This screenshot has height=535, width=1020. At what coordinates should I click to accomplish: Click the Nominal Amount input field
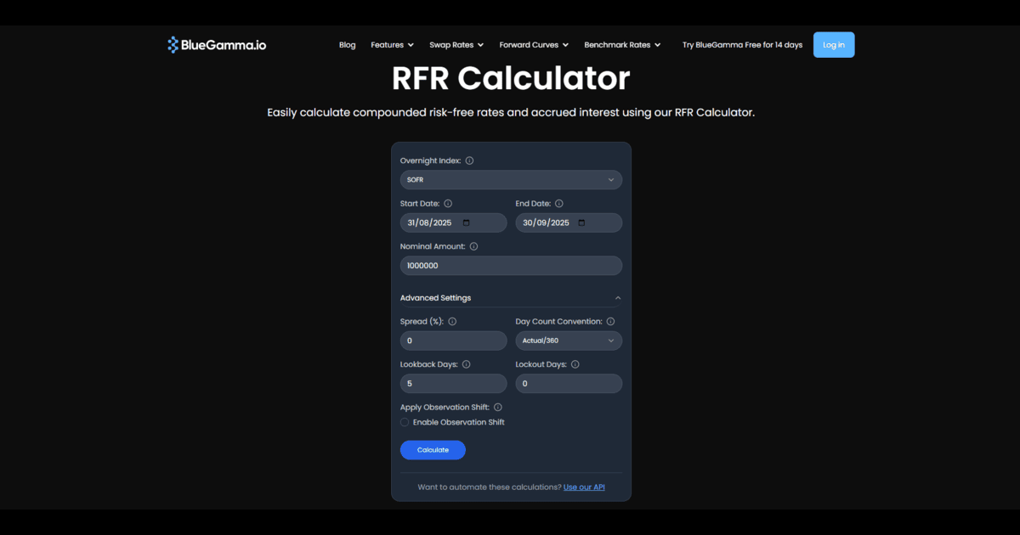point(511,265)
